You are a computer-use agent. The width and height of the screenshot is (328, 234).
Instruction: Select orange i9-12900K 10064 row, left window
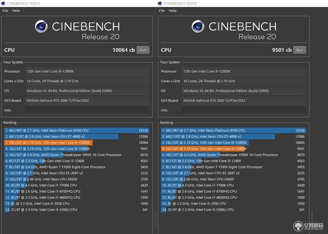pyautogui.click(x=77, y=143)
